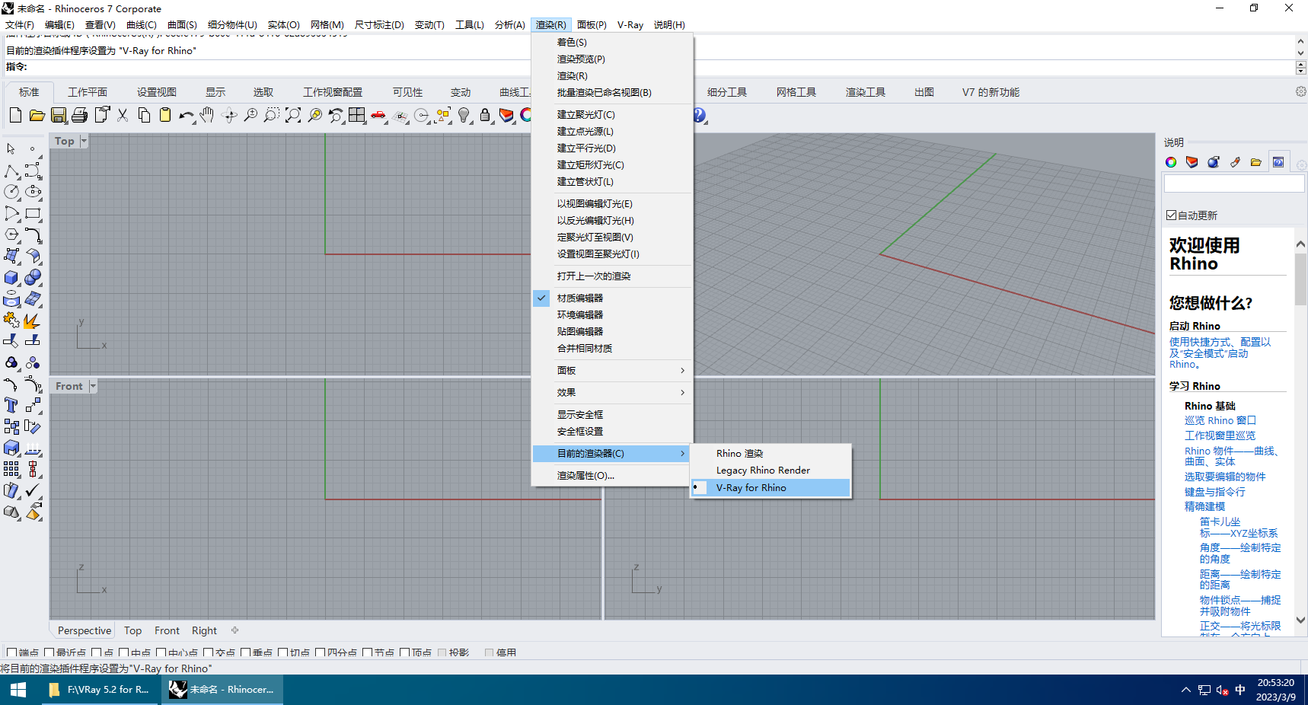This screenshot has height=705, width=1308.
Task: Switch to the Perspective viewport tab
Action: [84, 630]
